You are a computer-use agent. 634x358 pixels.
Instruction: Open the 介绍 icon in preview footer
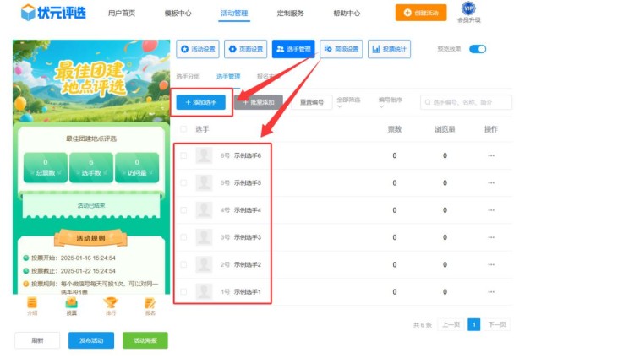point(32,304)
